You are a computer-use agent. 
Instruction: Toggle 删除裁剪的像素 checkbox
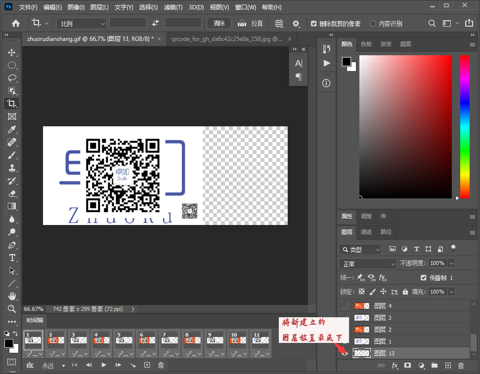click(x=314, y=24)
